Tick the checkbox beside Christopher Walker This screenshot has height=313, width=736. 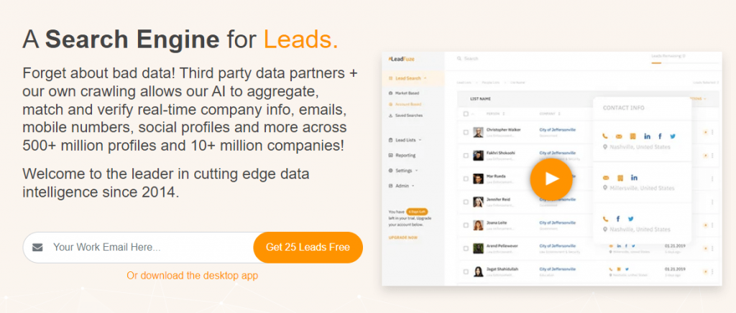click(x=466, y=132)
